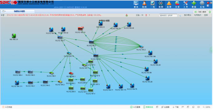Open the 系统 gear icon
Screen dimensions: 213x110
202,5
